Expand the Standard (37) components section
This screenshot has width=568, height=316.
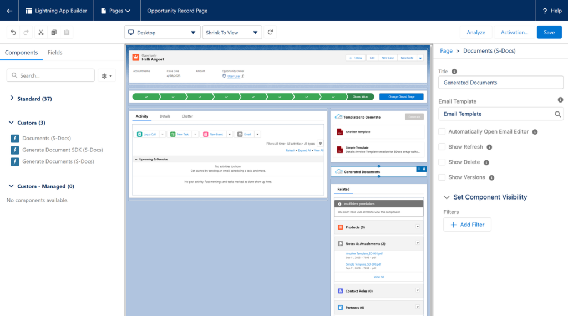[12, 99]
